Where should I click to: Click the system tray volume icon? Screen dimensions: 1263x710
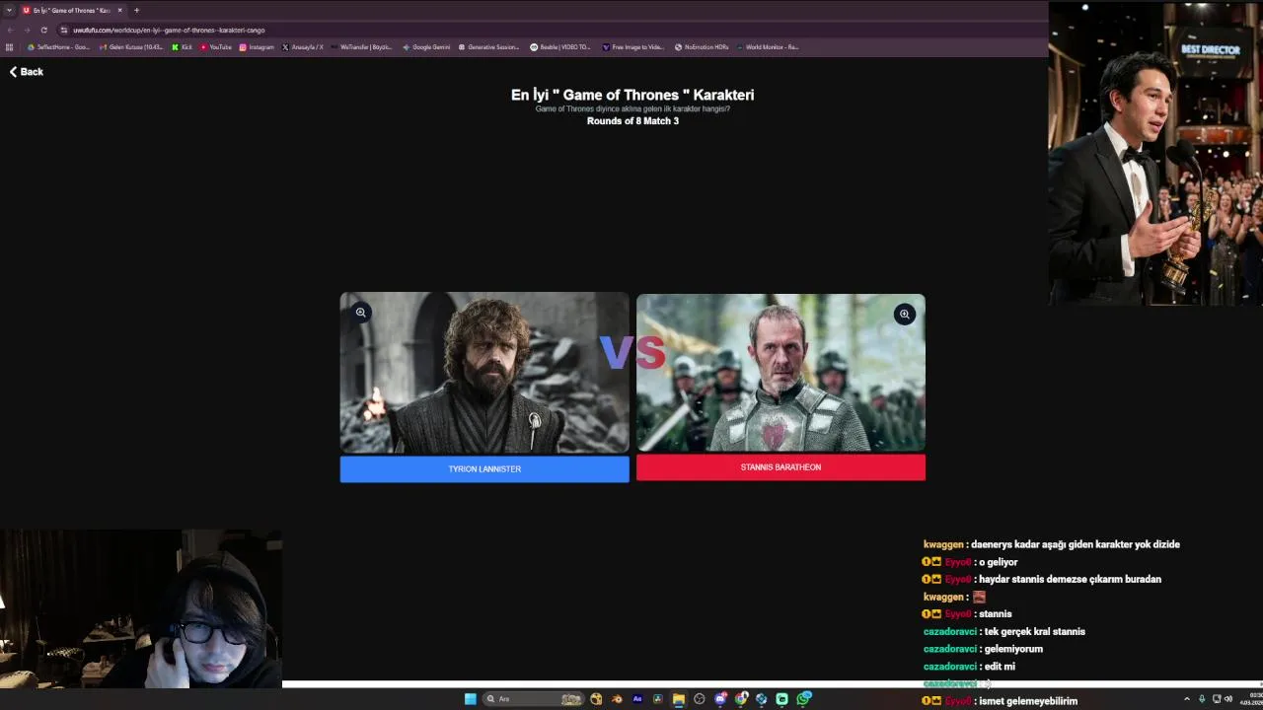click(x=1228, y=699)
